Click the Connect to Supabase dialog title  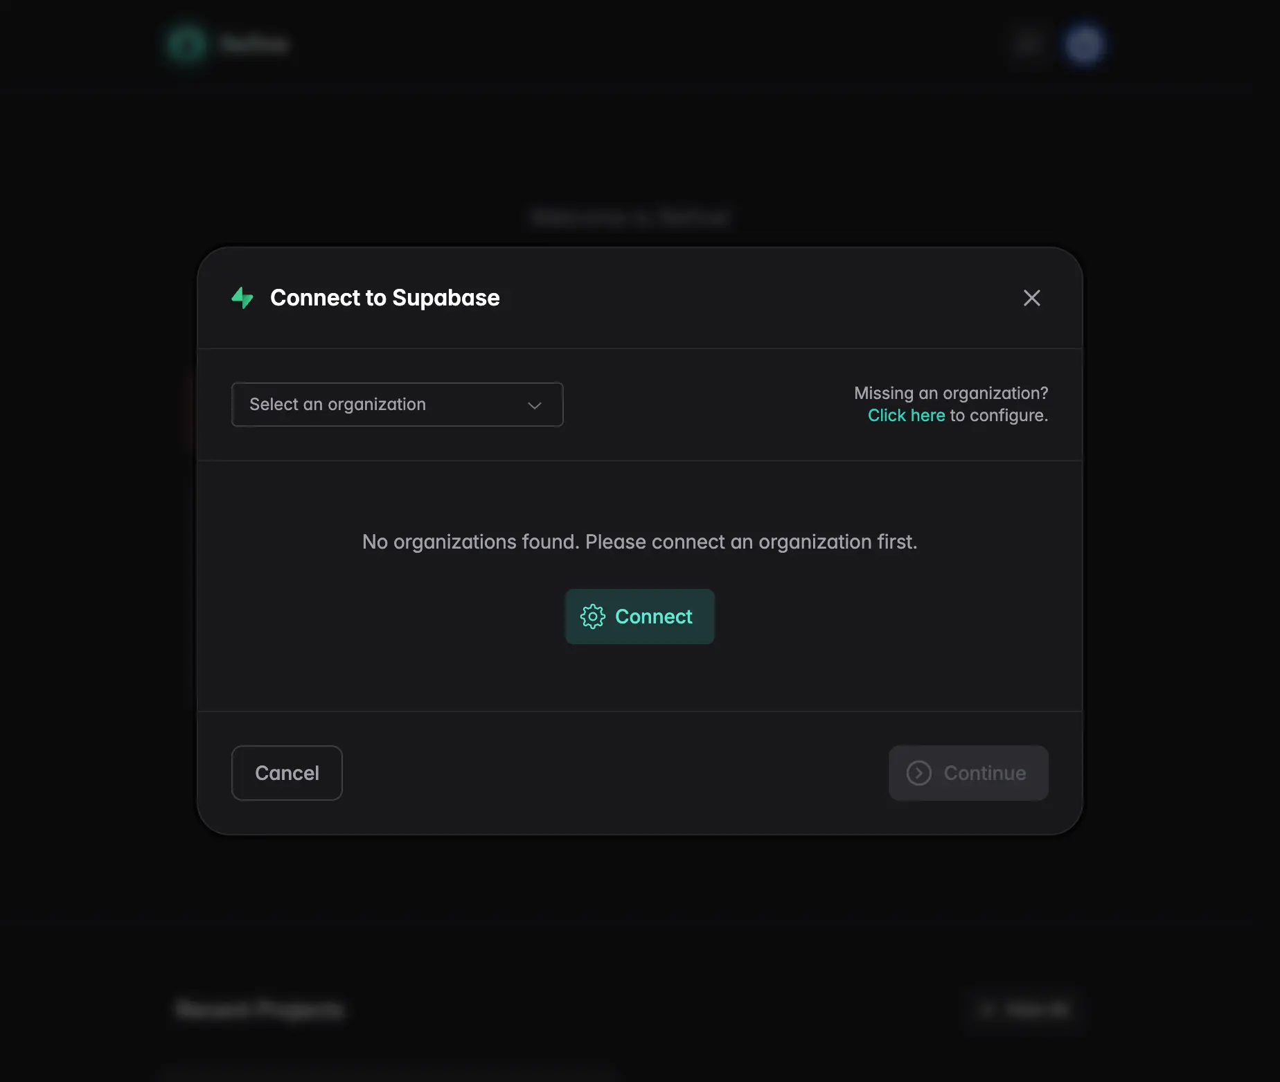click(384, 298)
